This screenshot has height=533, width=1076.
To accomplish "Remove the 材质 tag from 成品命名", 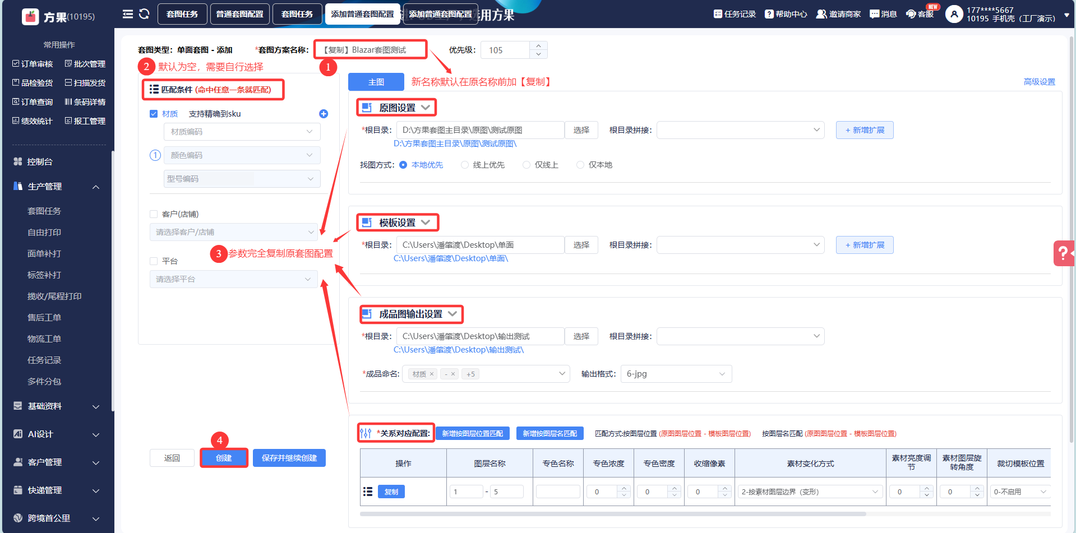I will click(x=432, y=374).
